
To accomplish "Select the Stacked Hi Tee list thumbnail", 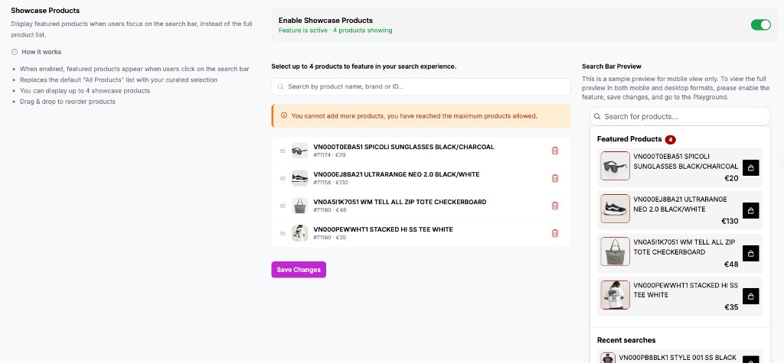I will tap(300, 233).
